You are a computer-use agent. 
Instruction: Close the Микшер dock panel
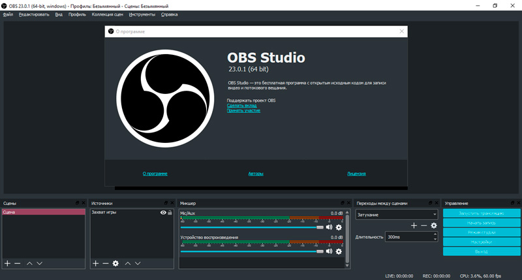tap(348, 203)
